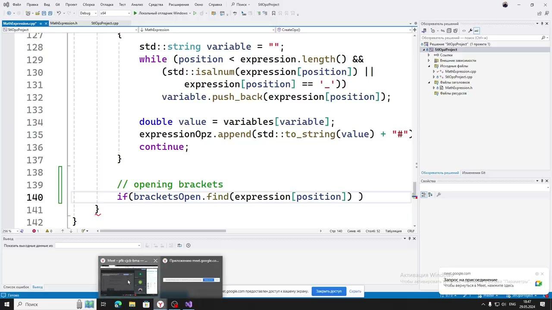The height and width of the screenshot is (310, 552).
Task: Undo the last edit in the toolbar
Action: 59,13
